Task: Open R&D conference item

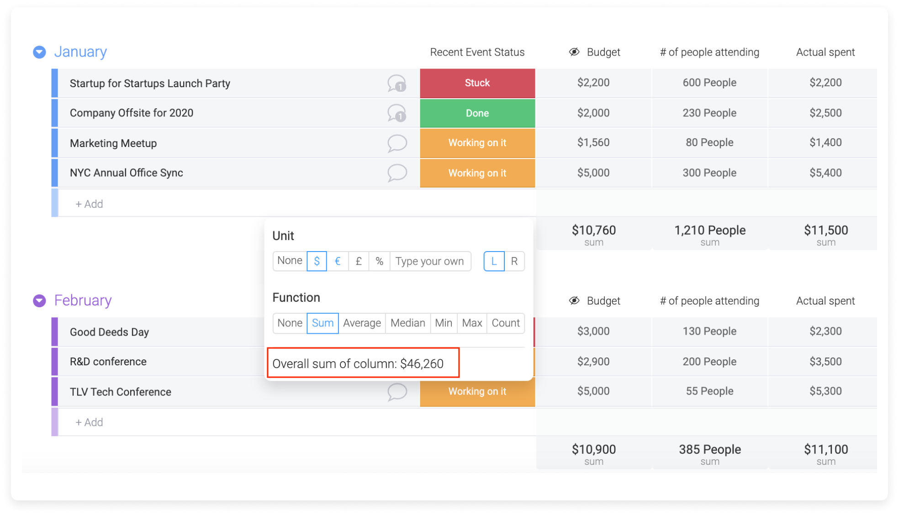Action: pyautogui.click(x=108, y=362)
